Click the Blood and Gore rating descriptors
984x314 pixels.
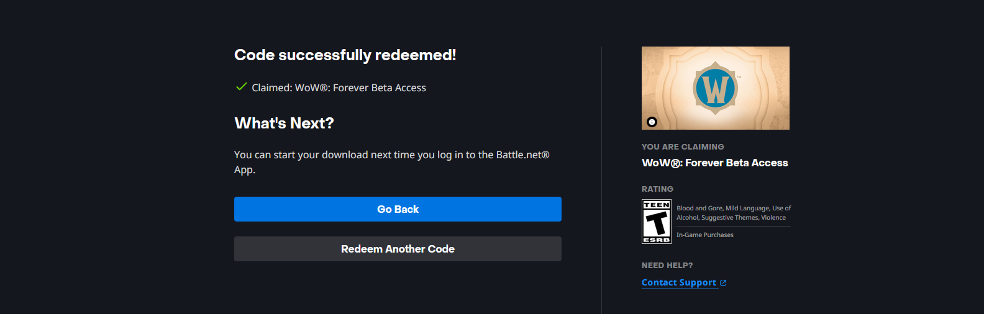point(734,213)
